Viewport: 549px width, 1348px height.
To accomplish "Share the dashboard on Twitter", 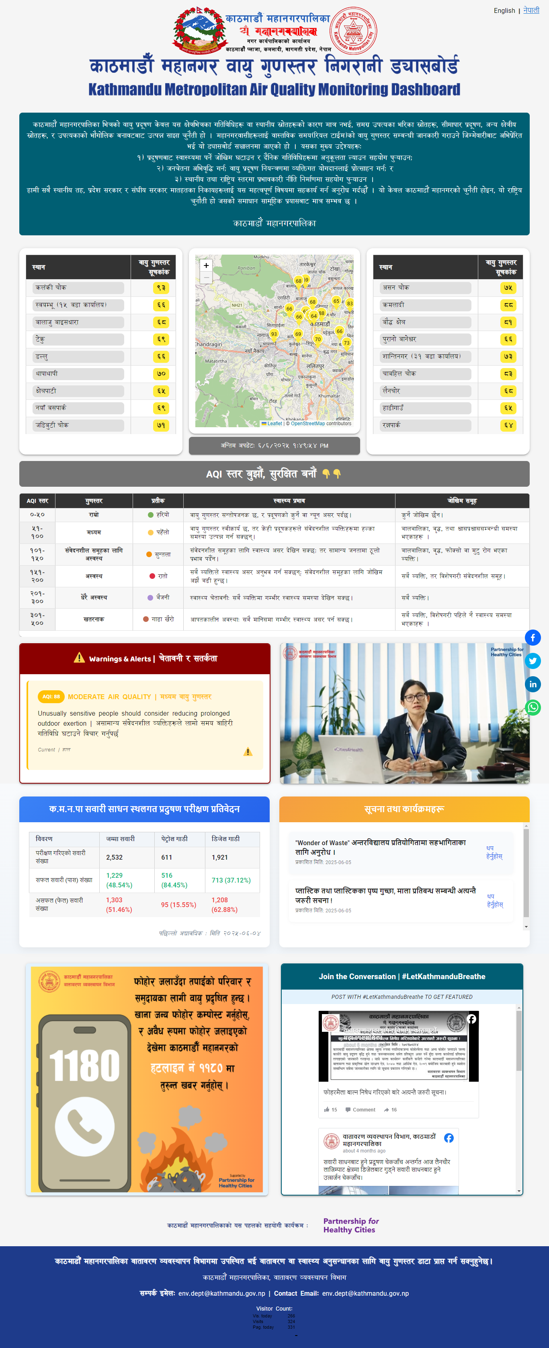I will (532, 661).
